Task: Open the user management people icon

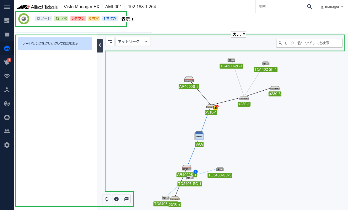Action: [7, 131]
